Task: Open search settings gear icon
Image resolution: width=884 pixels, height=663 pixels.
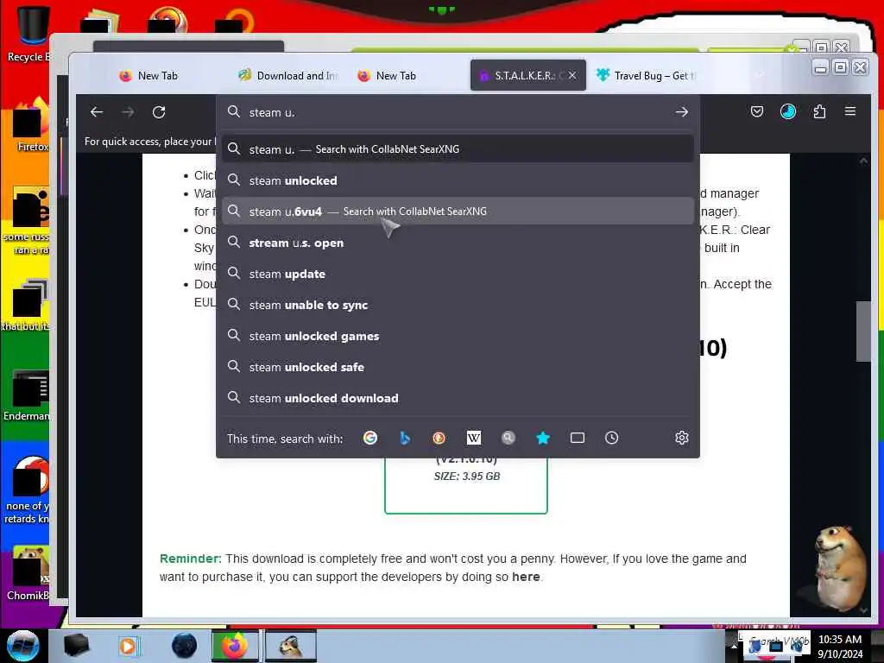Action: coord(682,438)
